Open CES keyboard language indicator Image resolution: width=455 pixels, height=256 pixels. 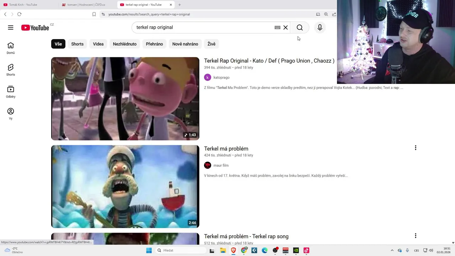pyautogui.click(x=416, y=250)
